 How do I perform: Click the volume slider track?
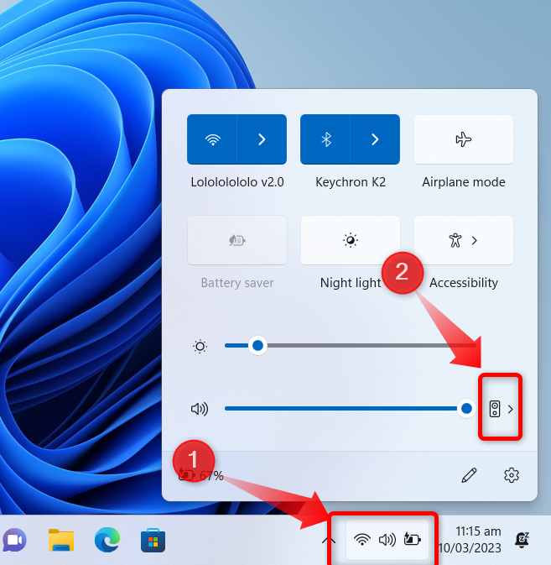pyautogui.click(x=346, y=409)
